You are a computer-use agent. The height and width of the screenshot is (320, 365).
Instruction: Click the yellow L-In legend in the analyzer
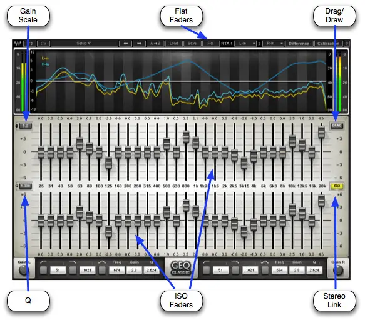pos(45,58)
